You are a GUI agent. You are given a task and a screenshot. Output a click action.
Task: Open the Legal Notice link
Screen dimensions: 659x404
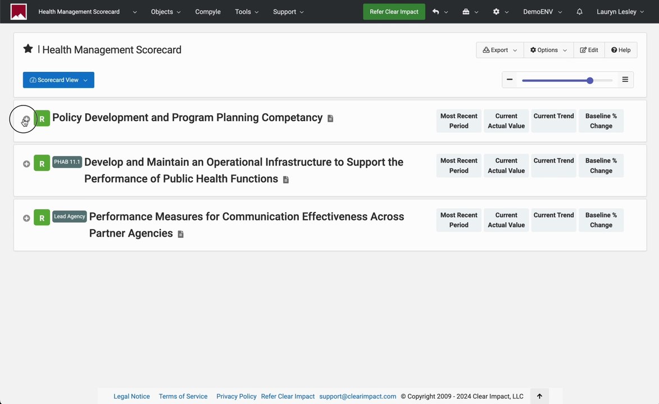(131, 397)
